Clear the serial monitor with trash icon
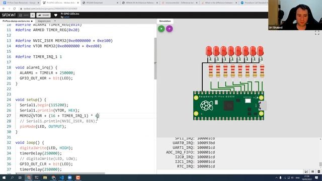The image size is (322, 181). [x=318, y=171]
